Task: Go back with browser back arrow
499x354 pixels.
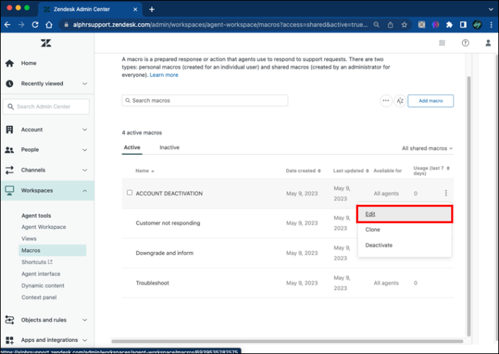Action: 7,25
